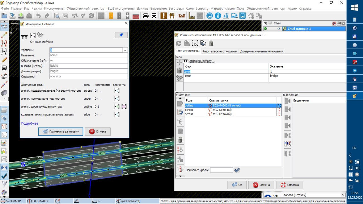
Task: Select the pencil drawing tool
Action: tap(4, 60)
